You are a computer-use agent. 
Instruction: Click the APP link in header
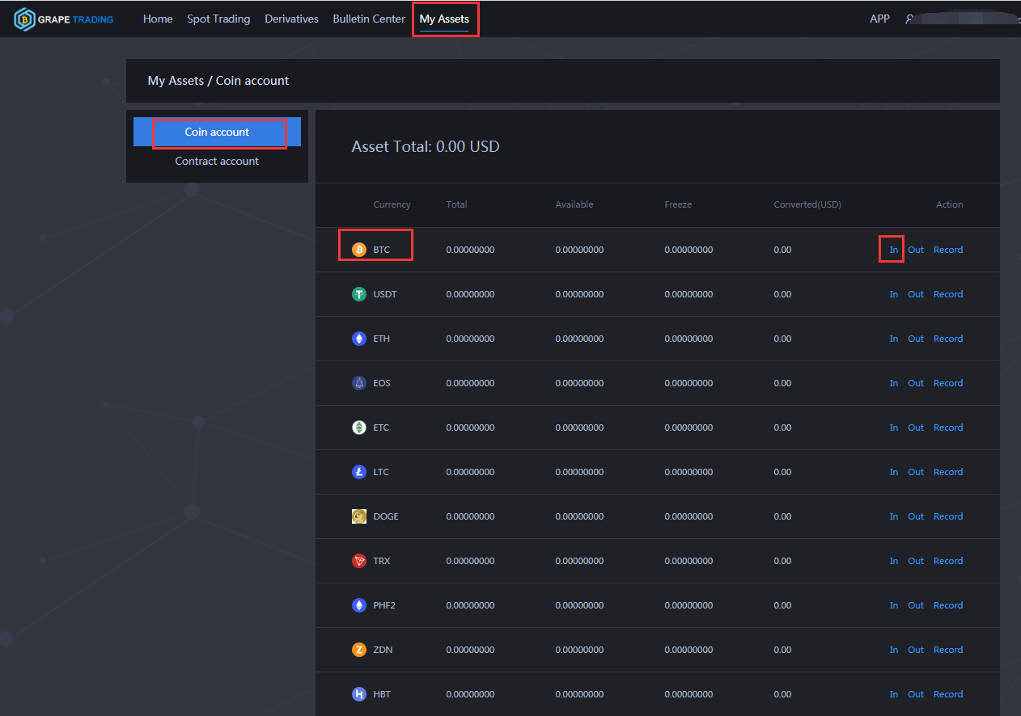pos(879,19)
